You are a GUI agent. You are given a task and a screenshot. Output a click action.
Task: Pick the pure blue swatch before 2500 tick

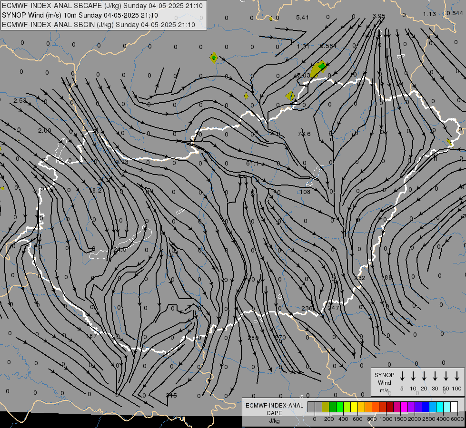(425, 407)
